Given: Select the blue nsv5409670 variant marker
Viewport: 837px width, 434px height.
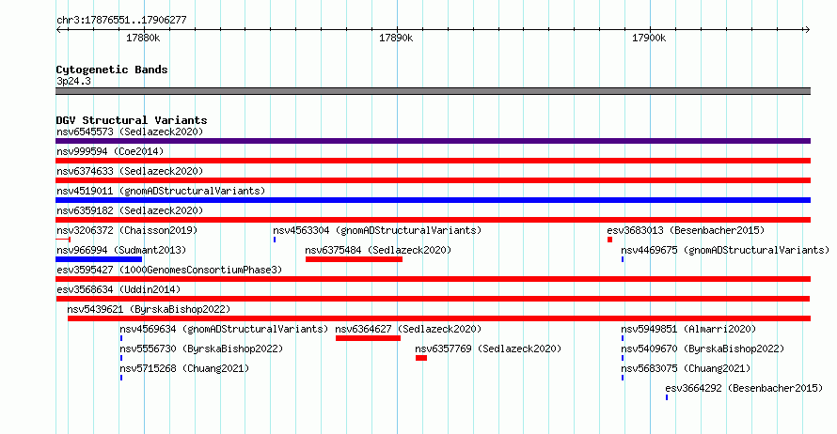Looking at the screenshot, I should coord(623,358).
